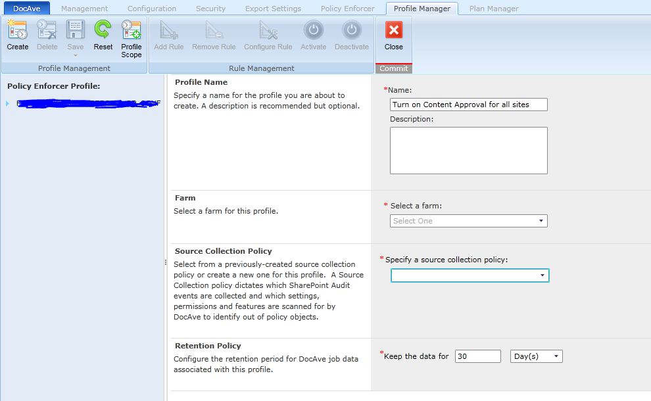Click the Add Rule icon
Screen dimensions: 651x401
click(x=168, y=30)
